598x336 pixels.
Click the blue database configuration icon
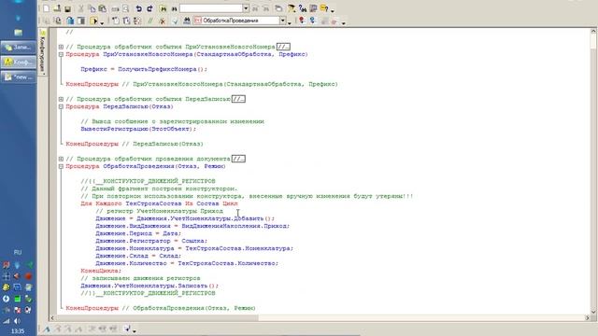pos(70,21)
